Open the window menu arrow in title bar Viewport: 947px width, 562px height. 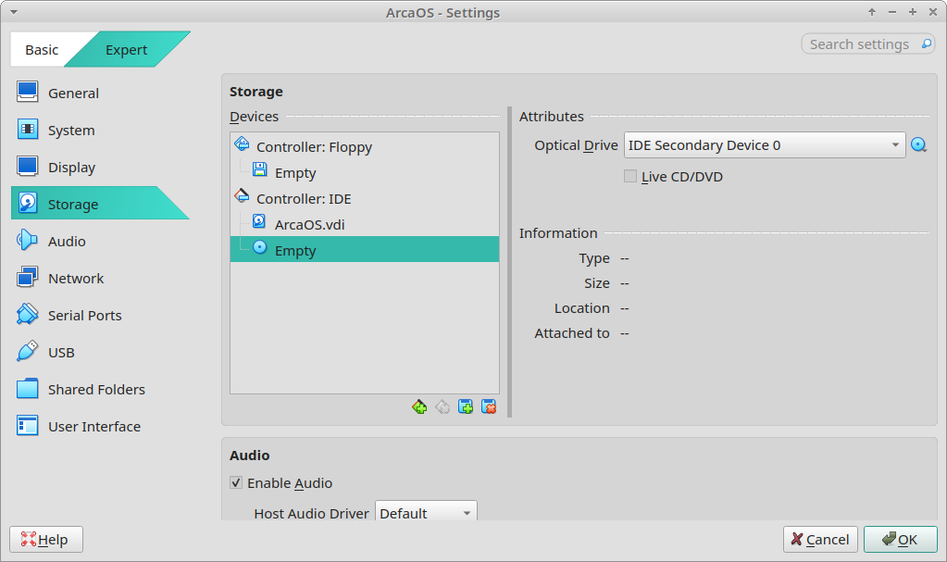click(13, 12)
